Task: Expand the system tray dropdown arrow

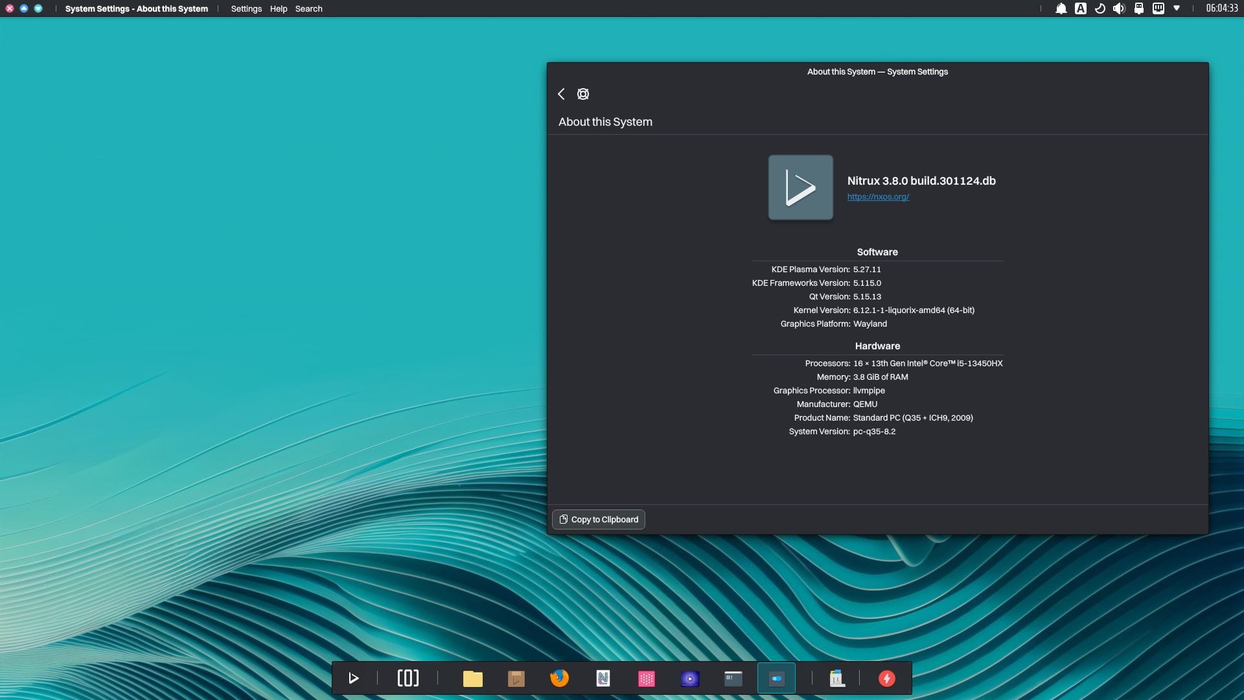Action: (x=1177, y=8)
